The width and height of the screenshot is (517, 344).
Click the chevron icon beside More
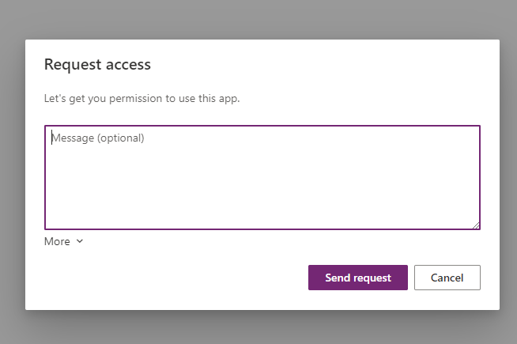tap(79, 242)
